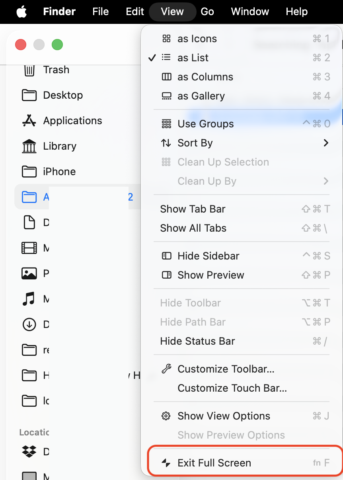Close the open View menu
This screenshot has width=343, height=480.
[172, 12]
